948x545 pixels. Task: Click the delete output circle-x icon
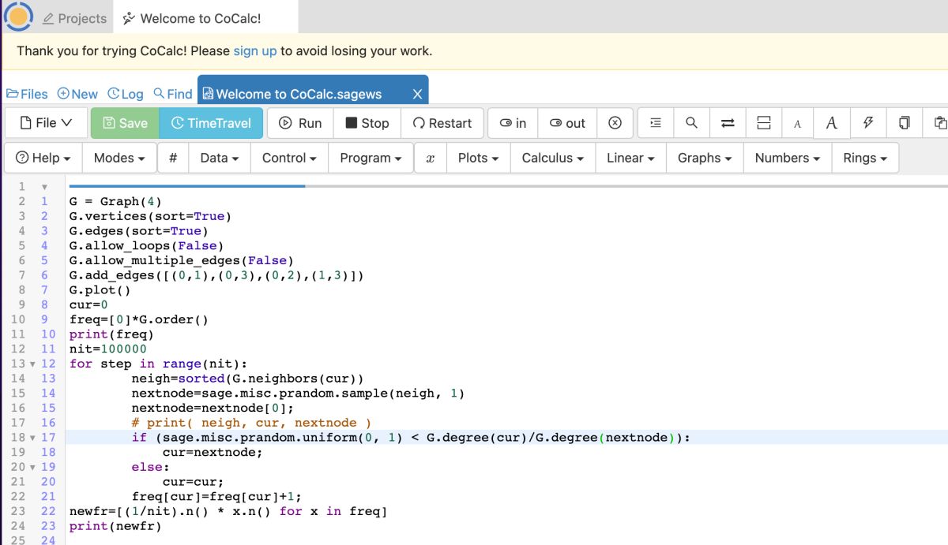point(615,123)
